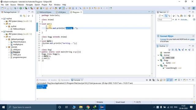Expand Dog.java in Package Explorer
196x110 pixels.
[x=9, y=52]
